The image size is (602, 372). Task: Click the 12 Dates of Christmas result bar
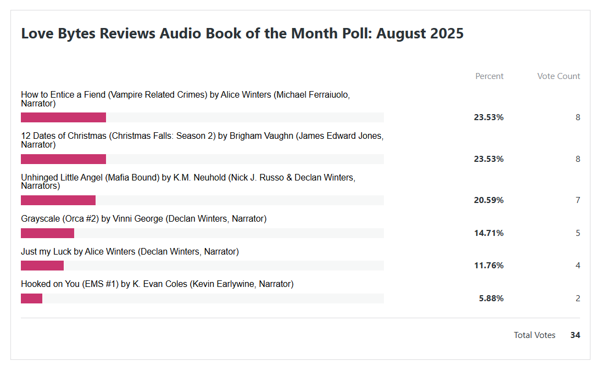64,159
